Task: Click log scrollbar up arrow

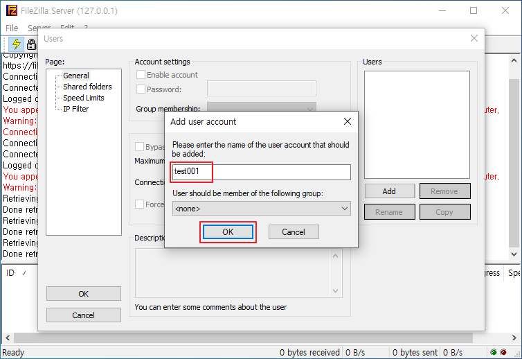Action: (x=514, y=60)
